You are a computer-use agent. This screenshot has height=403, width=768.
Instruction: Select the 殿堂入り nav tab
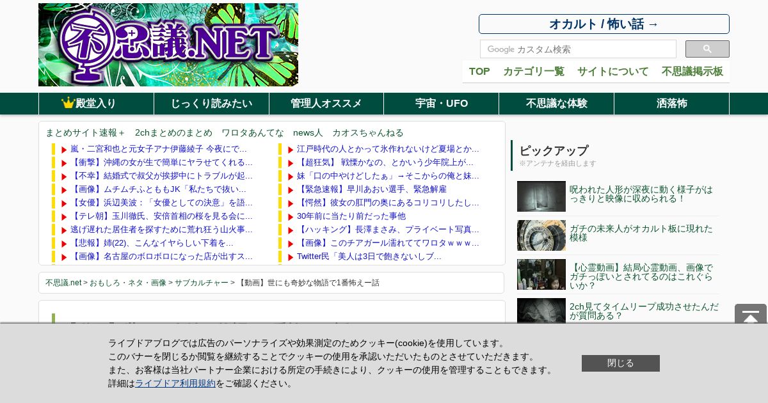96,104
